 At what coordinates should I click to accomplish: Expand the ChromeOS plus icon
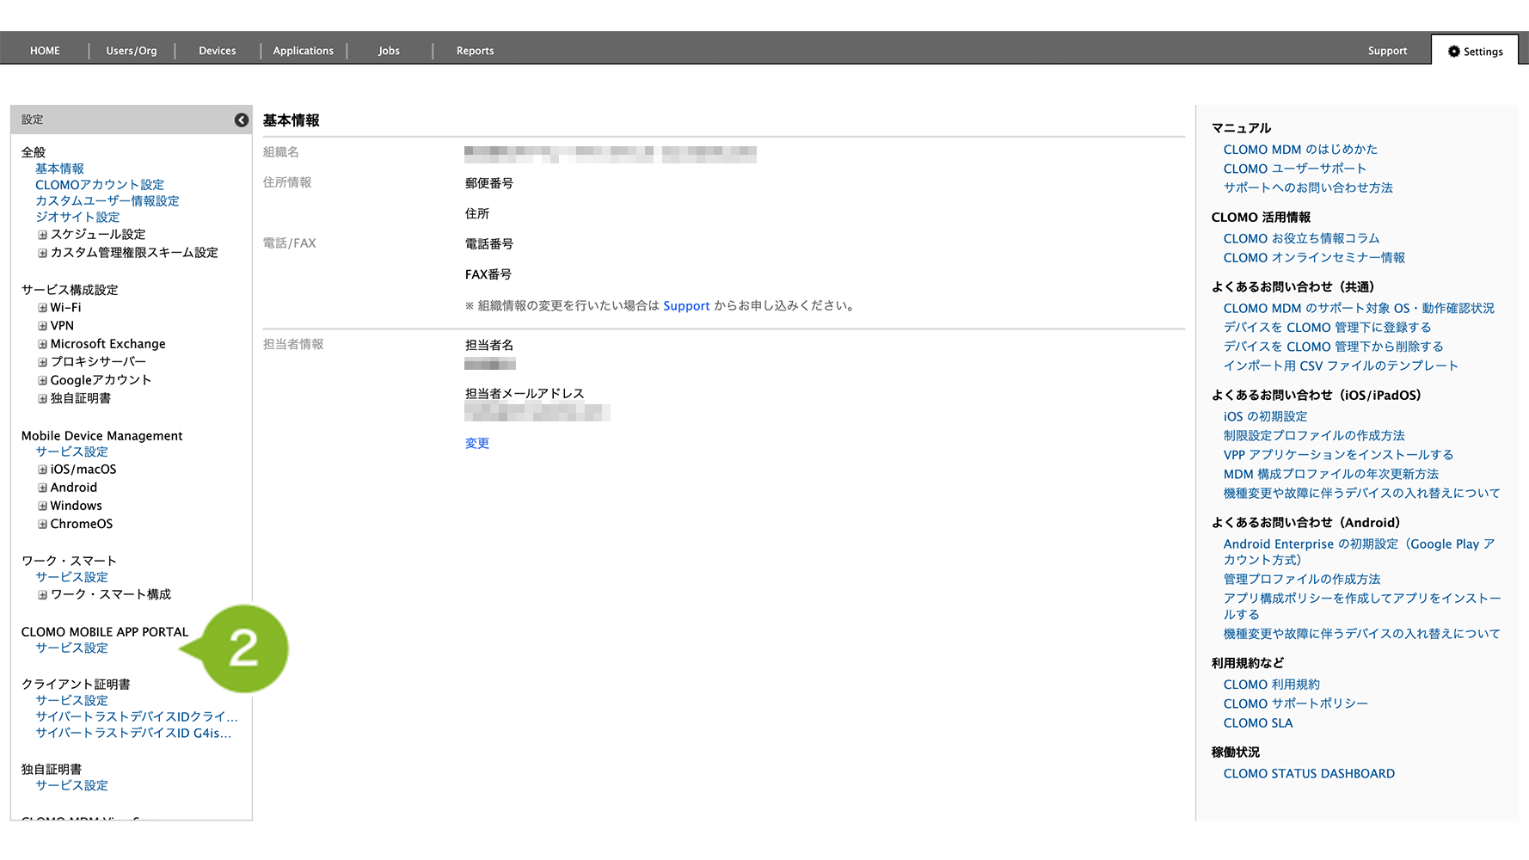(42, 524)
